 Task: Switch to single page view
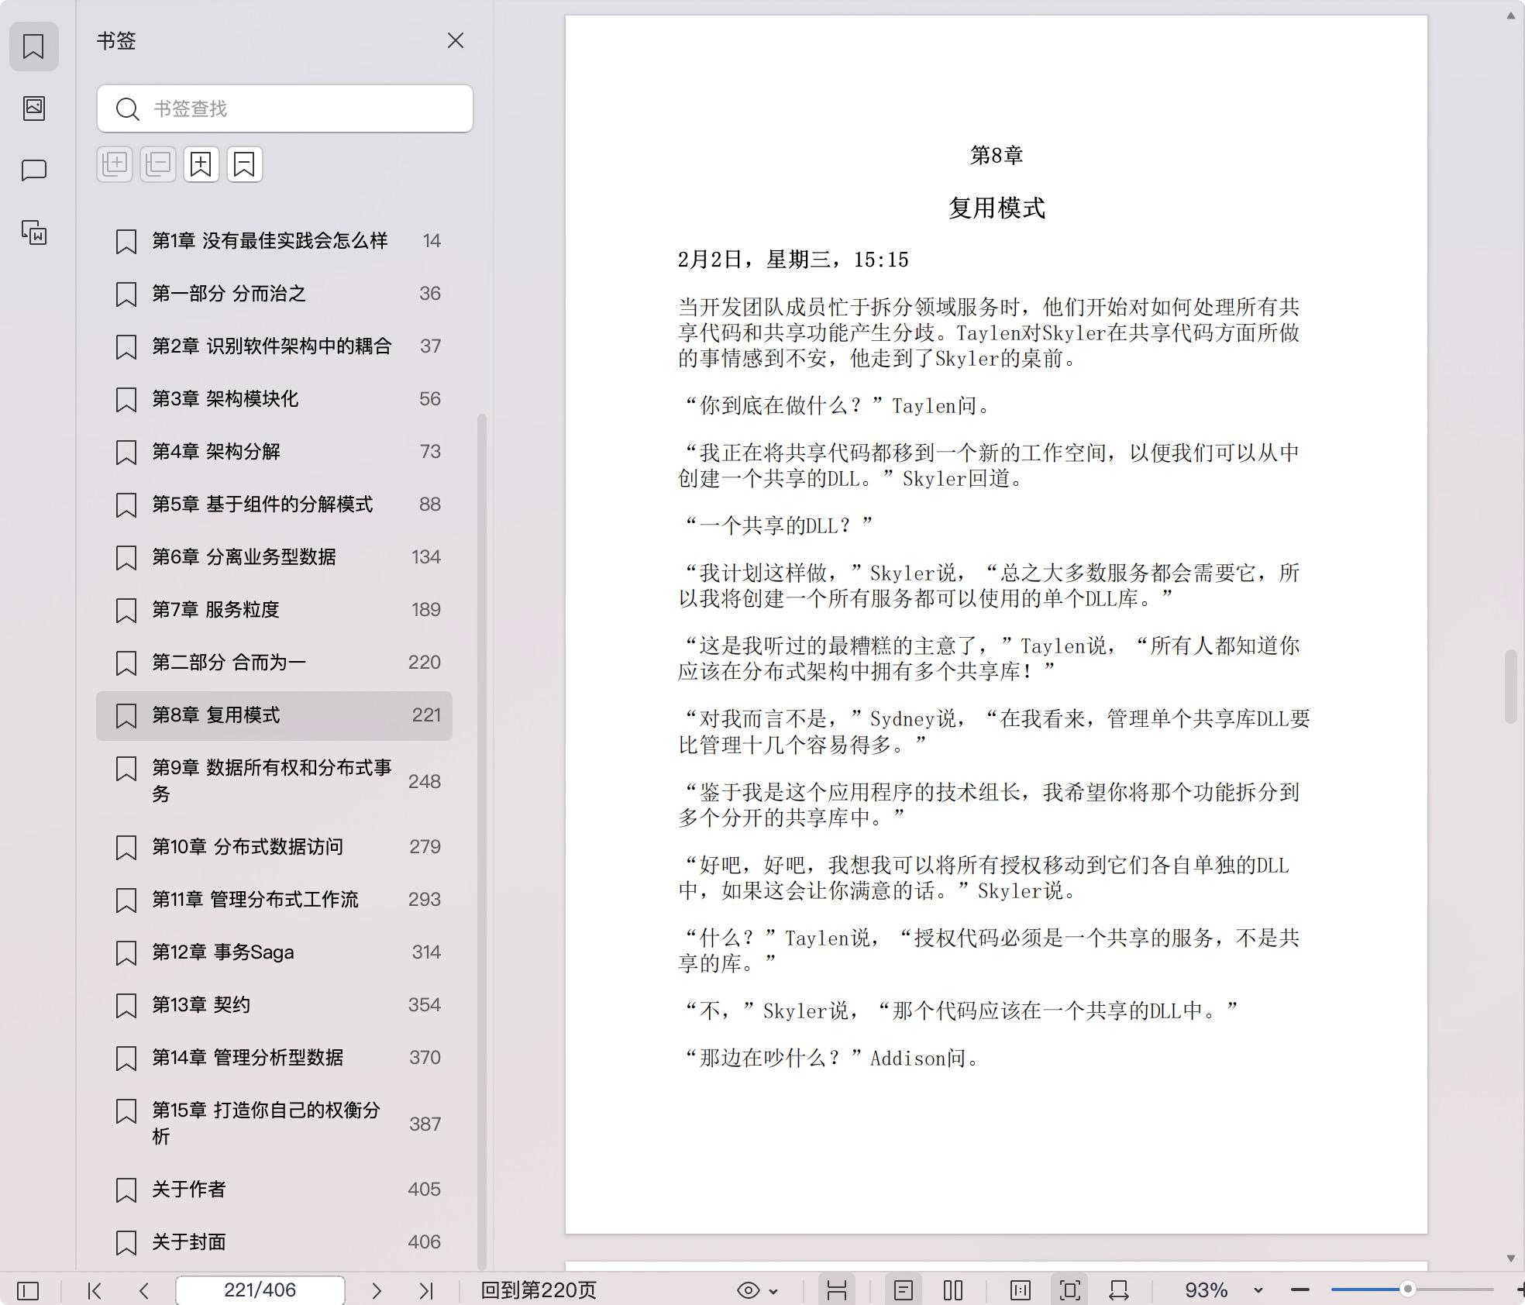pyautogui.click(x=904, y=1290)
